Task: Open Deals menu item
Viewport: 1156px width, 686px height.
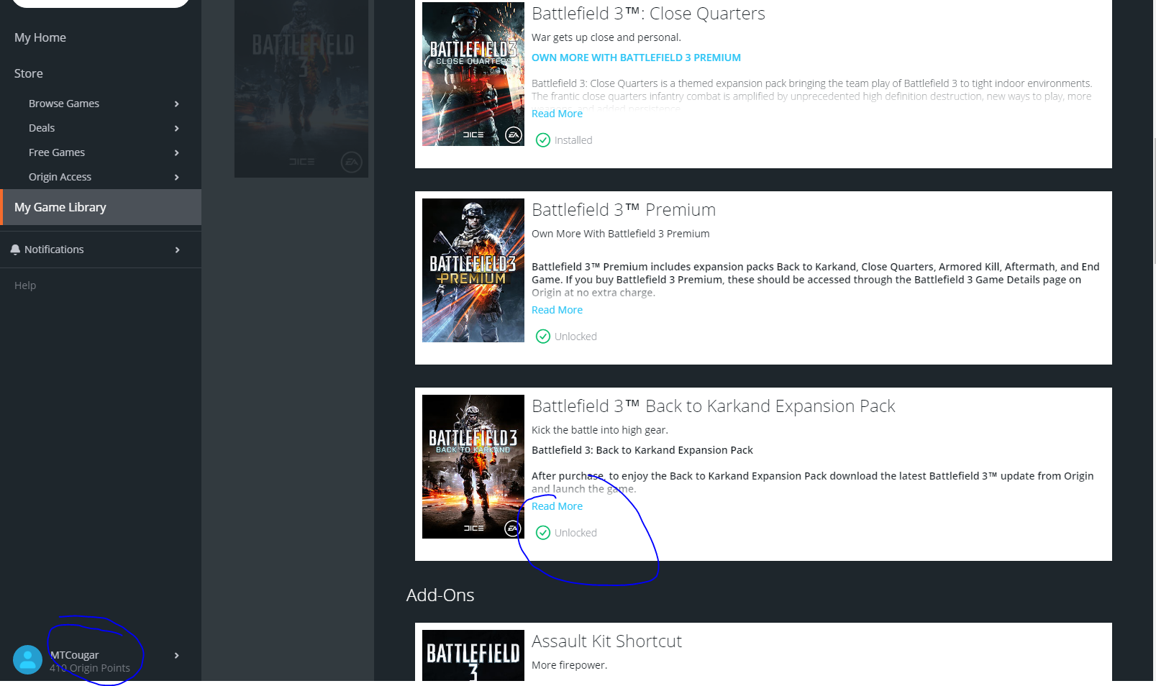Action: click(42, 128)
